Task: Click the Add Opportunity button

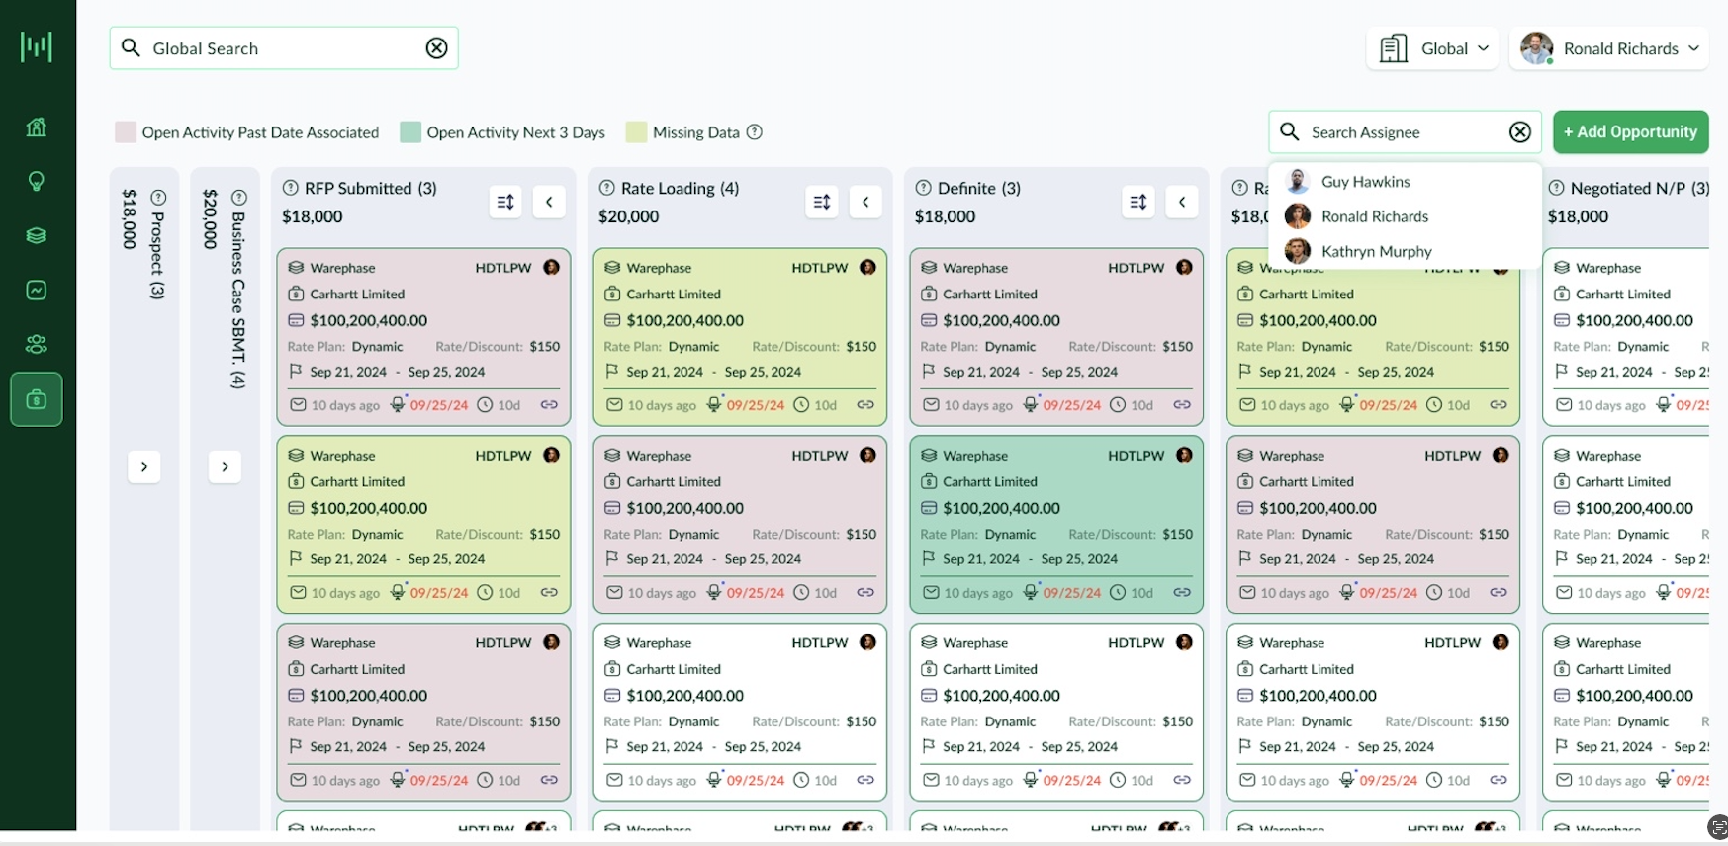Action: (1630, 131)
